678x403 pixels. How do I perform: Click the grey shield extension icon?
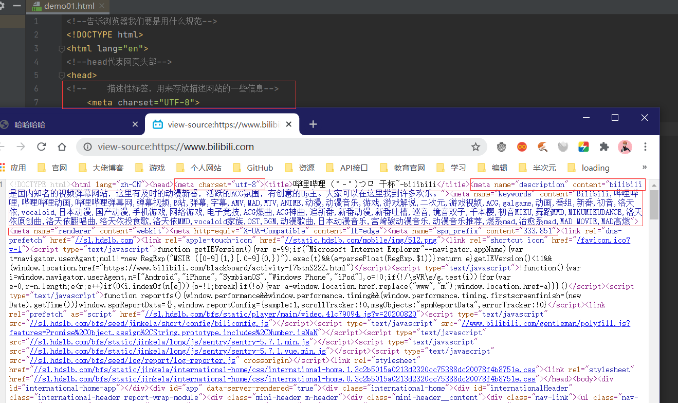[563, 147]
